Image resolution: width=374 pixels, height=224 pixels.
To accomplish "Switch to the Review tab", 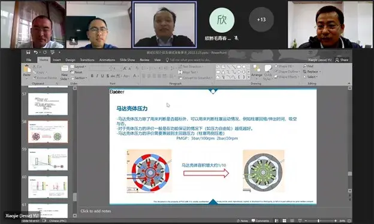I will (x=144, y=60).
